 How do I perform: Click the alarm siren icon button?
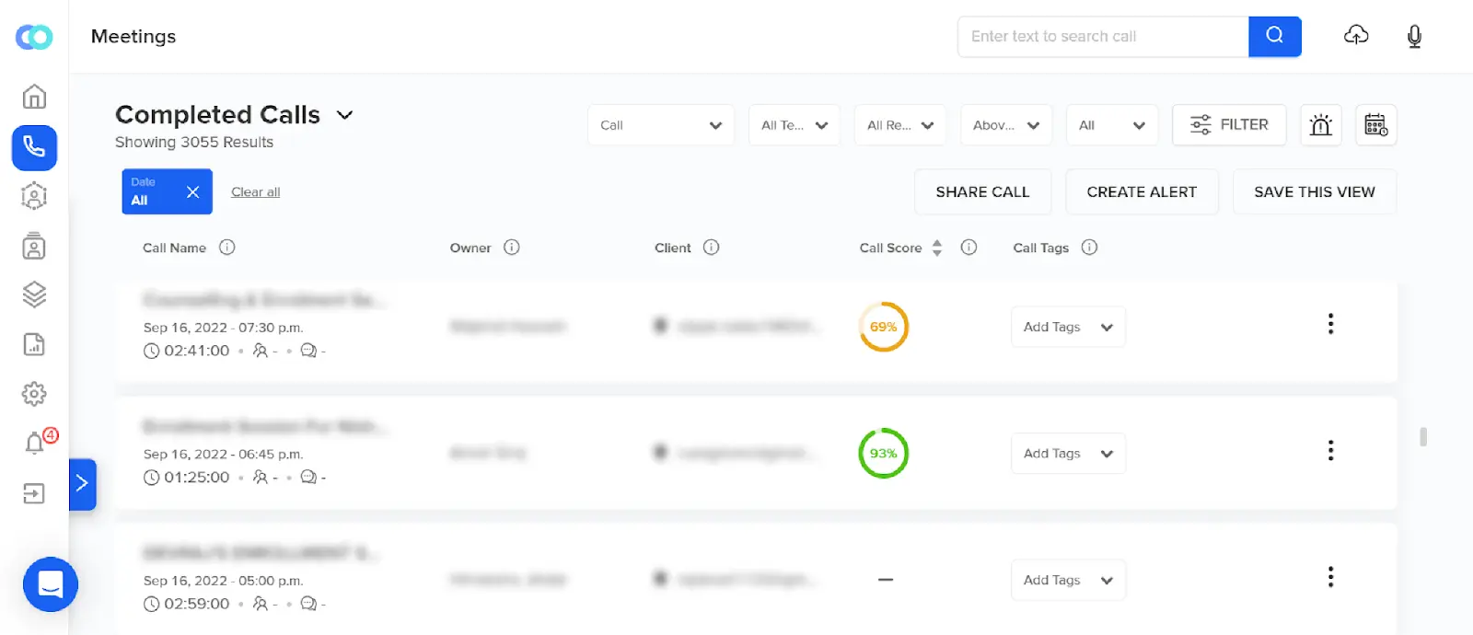click(x=1320, y=125)
